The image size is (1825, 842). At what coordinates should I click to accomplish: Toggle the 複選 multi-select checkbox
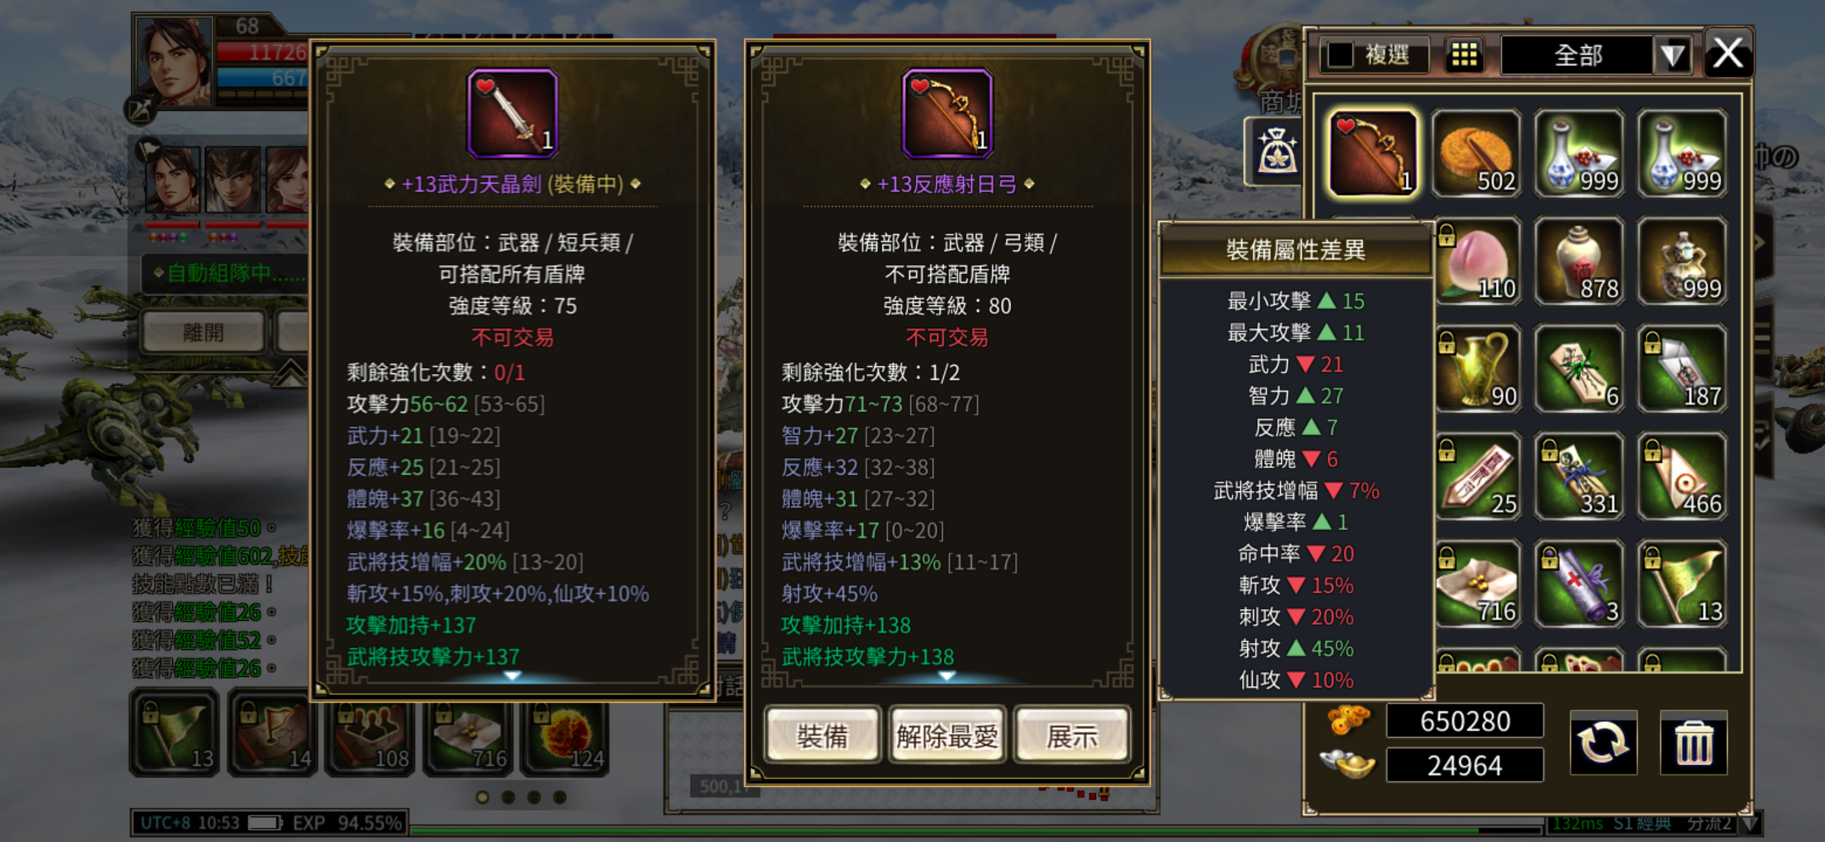pos(1341,55)
